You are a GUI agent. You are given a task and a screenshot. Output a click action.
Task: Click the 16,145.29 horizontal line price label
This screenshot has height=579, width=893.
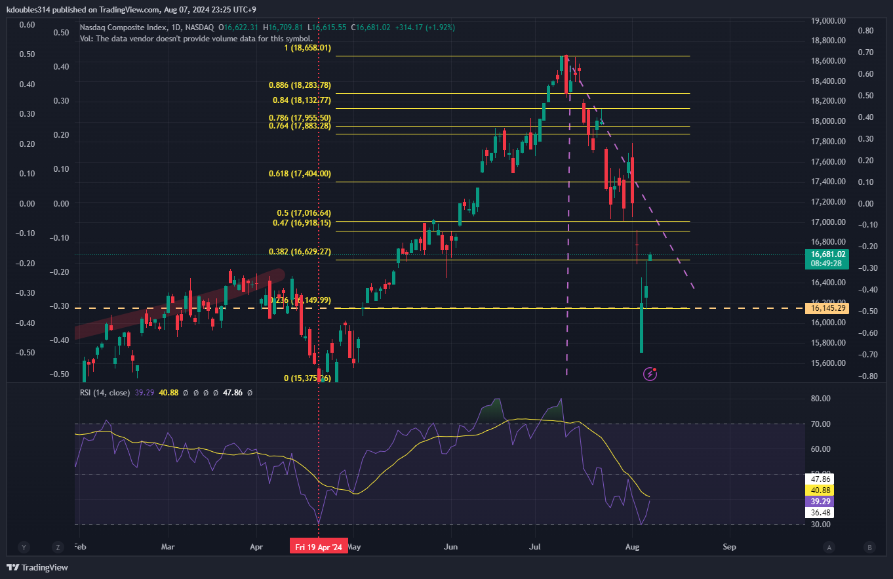pyautogui.click(x=829, y=308)
